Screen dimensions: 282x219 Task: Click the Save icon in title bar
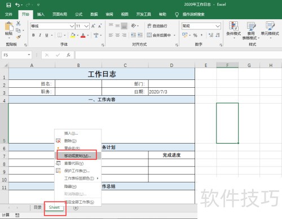(x=8, y=5)
